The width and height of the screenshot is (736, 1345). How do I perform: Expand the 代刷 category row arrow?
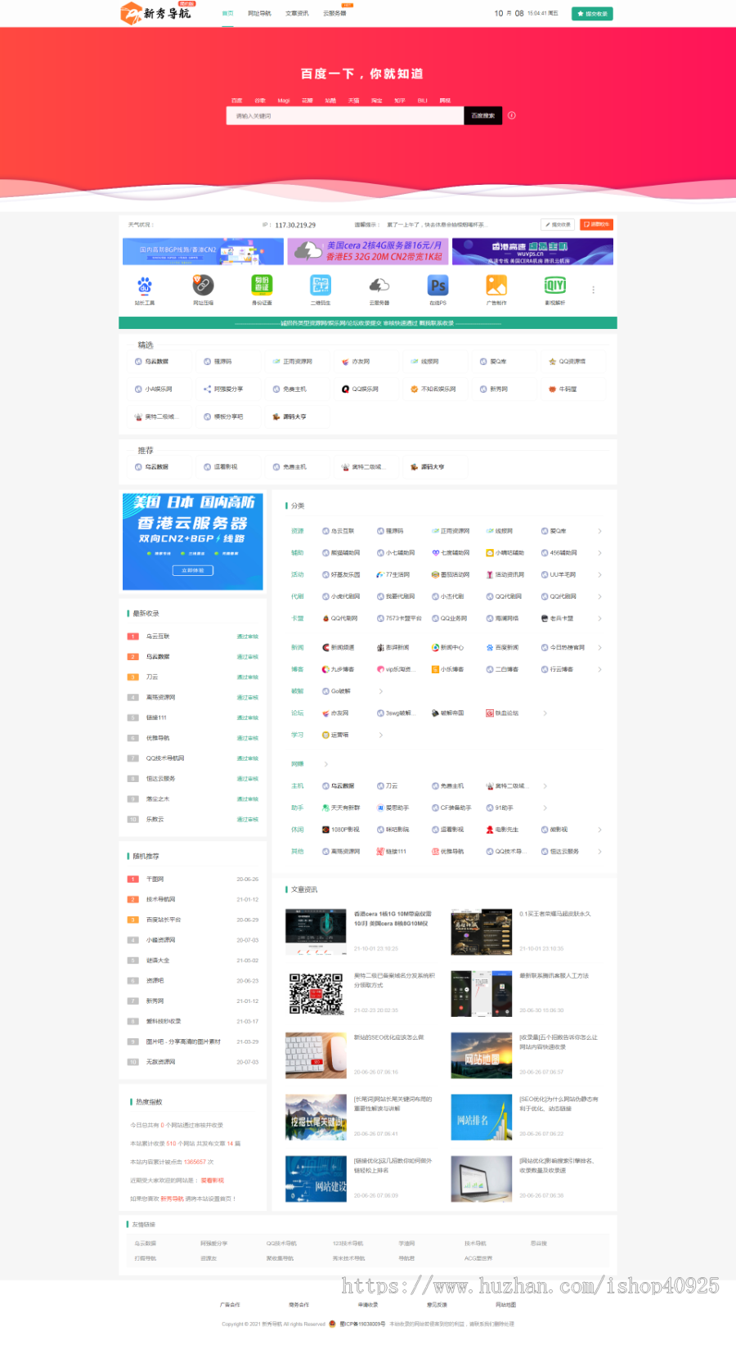coord(599,596)
